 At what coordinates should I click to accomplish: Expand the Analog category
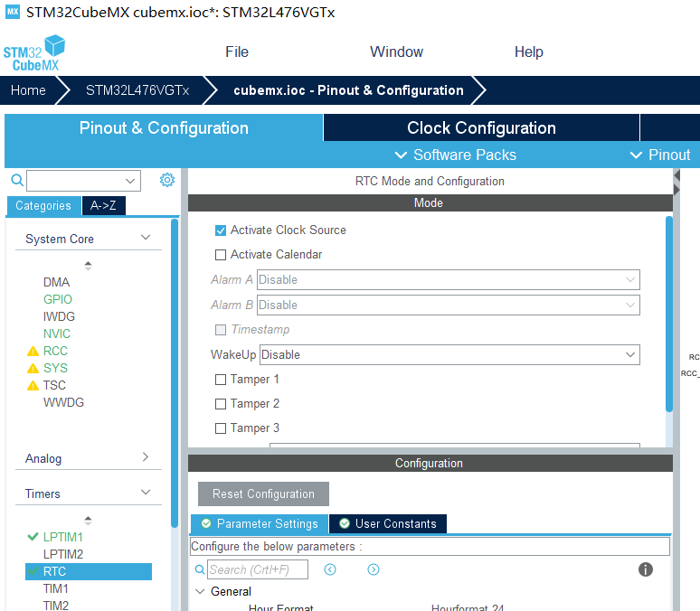[89, 458]
